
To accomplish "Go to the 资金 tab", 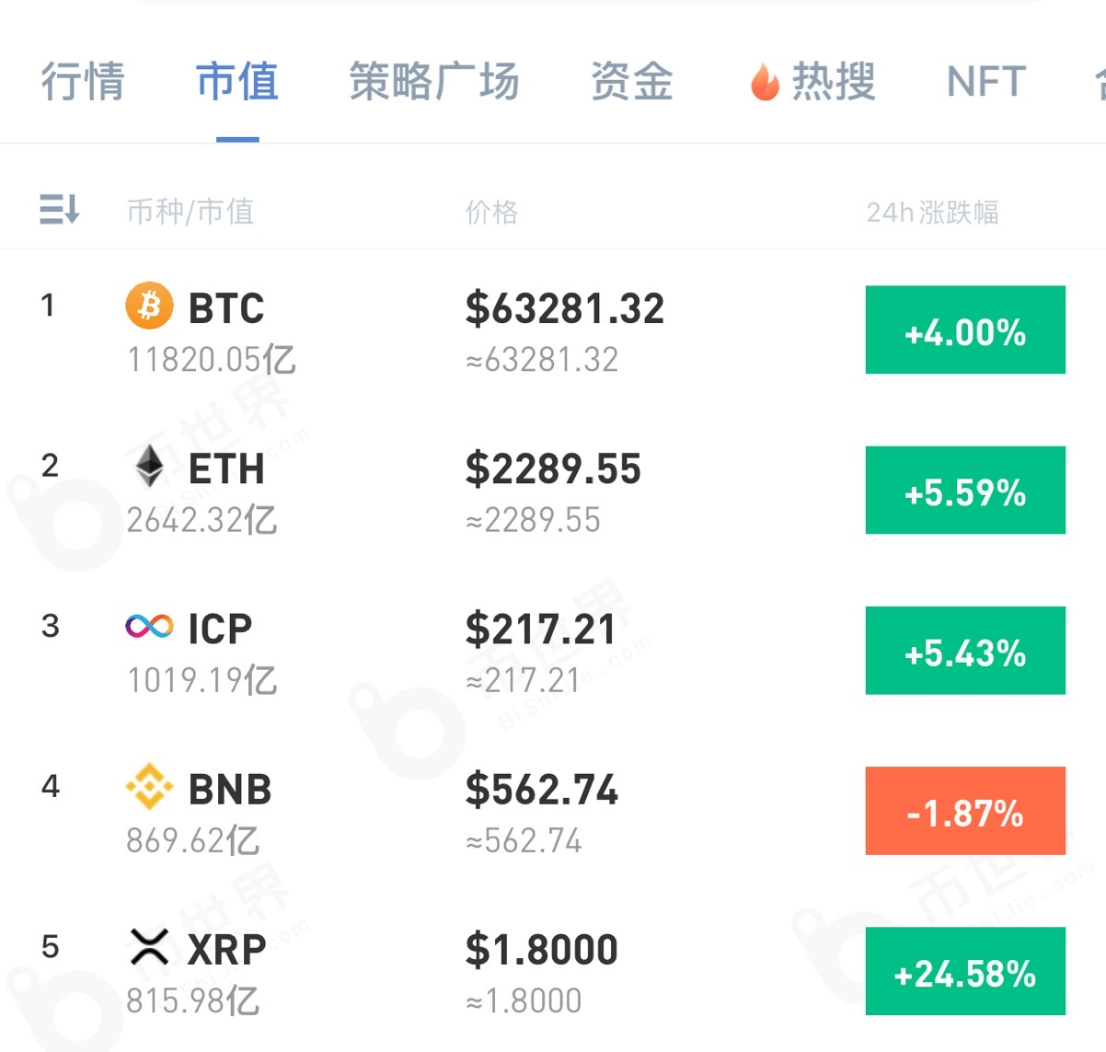I will click(632, 81).
